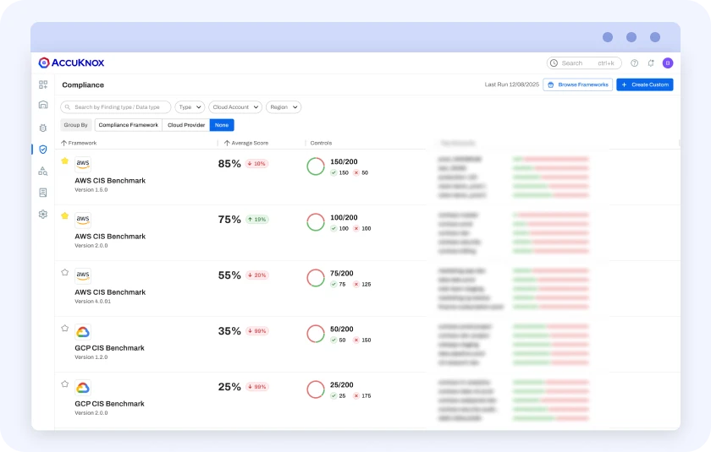This screenshot has height=452, width=711.
Task: Click AWS logo of Version 1.5.0 benchmark
Action: 83,164
